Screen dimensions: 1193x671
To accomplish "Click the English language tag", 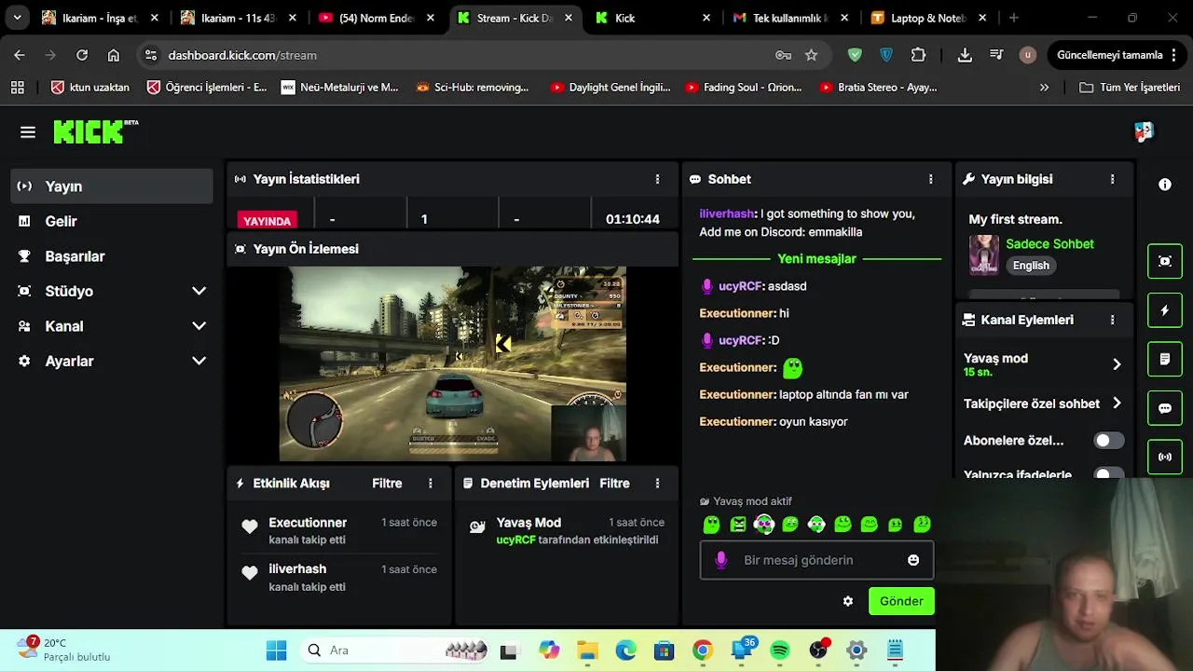I will (1031, 266).
